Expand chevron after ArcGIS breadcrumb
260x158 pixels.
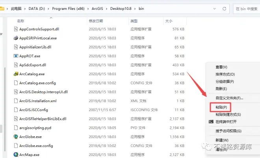(106, 9)
